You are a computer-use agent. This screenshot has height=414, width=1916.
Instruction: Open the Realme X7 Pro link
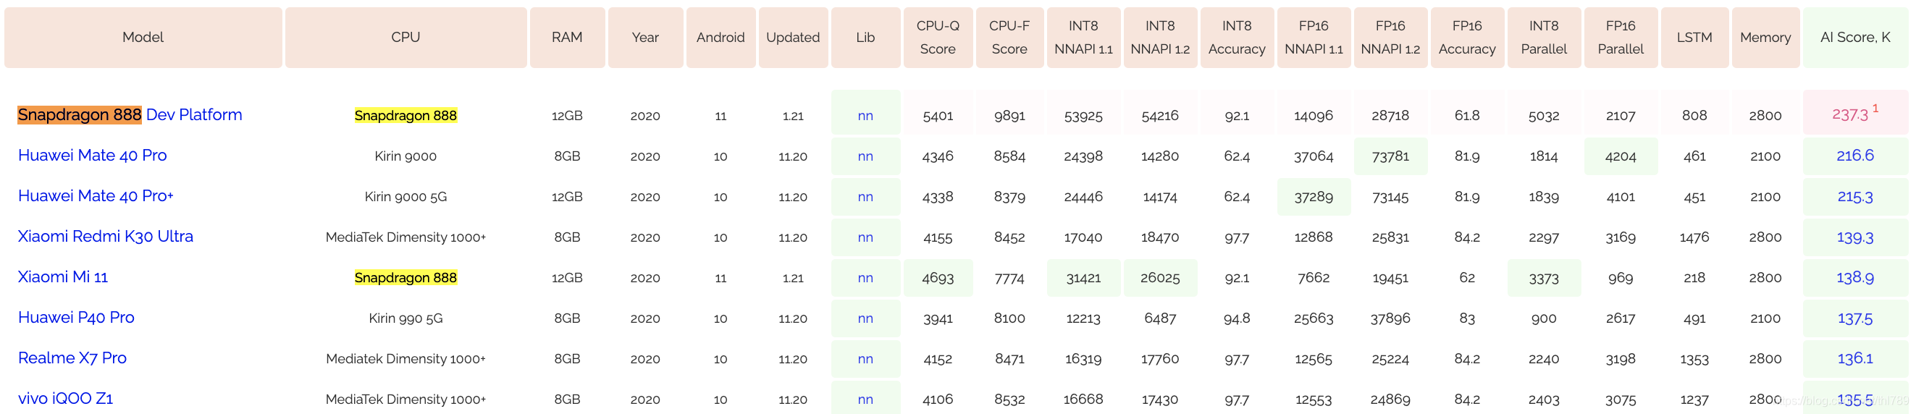click(72, 358)
